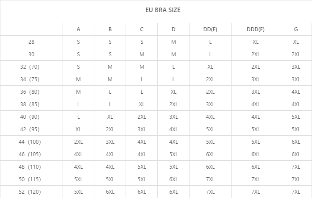Click the 36 (80) row label
This screenshot has width=312, height=200.
(x=31, y=92)
